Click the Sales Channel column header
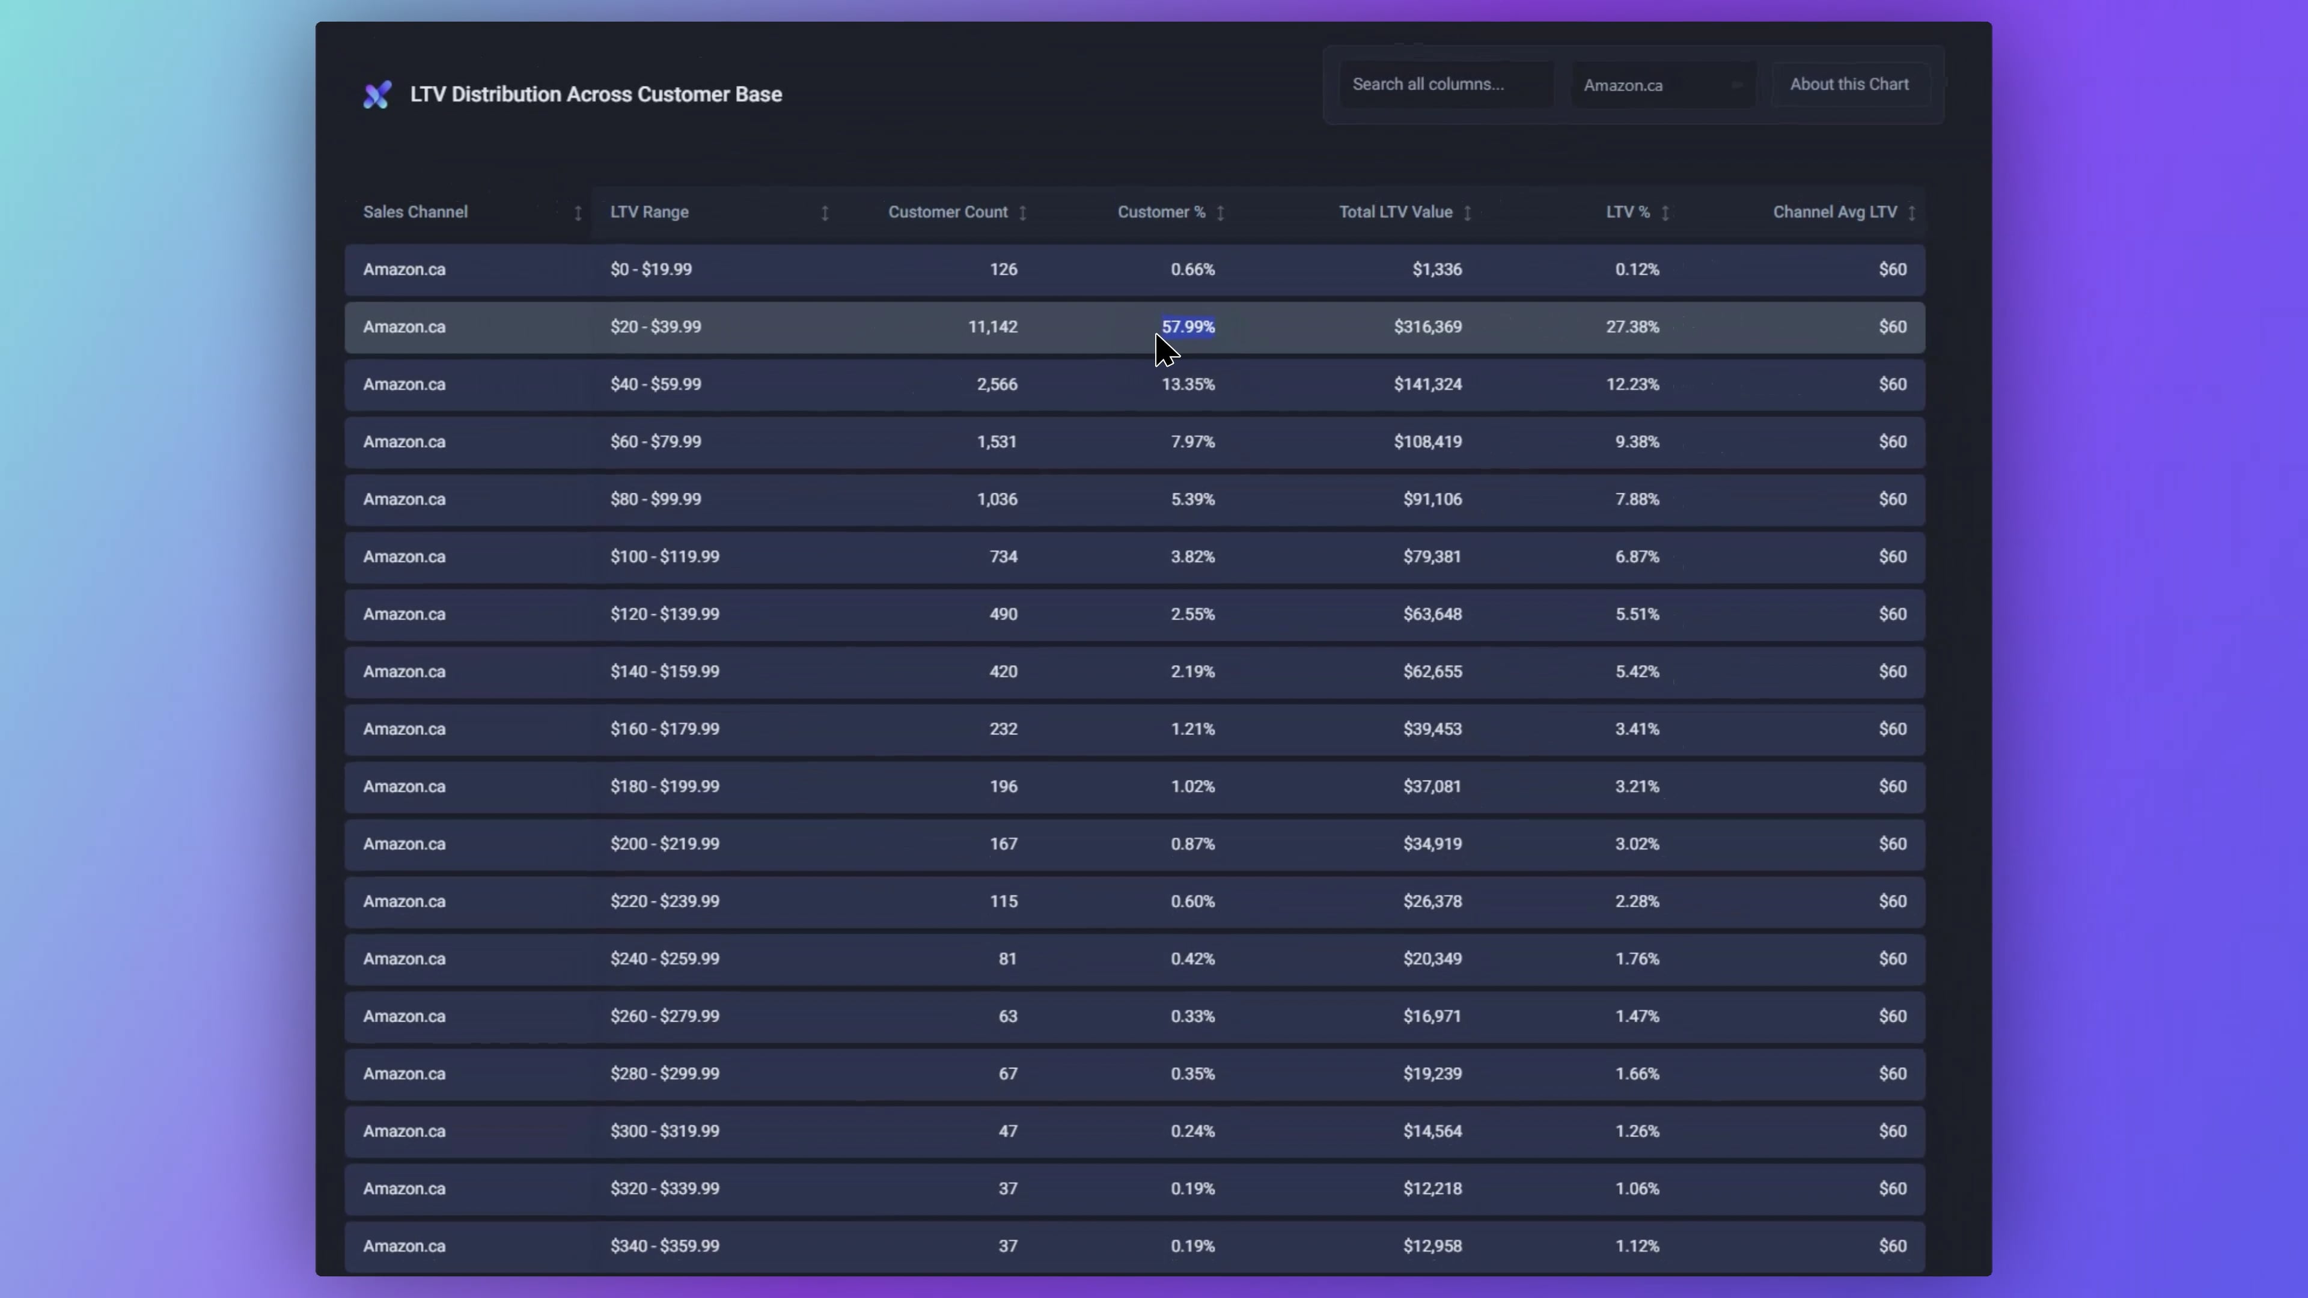2308x1298 pixels. pos(415,212)
